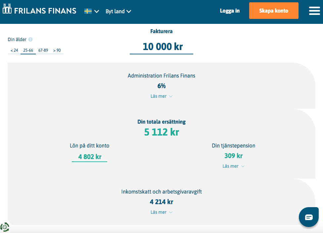Viewport: 323px width, 233px height.
Task: Click the Fakturera amount field
Action: [x=161, y=47]
